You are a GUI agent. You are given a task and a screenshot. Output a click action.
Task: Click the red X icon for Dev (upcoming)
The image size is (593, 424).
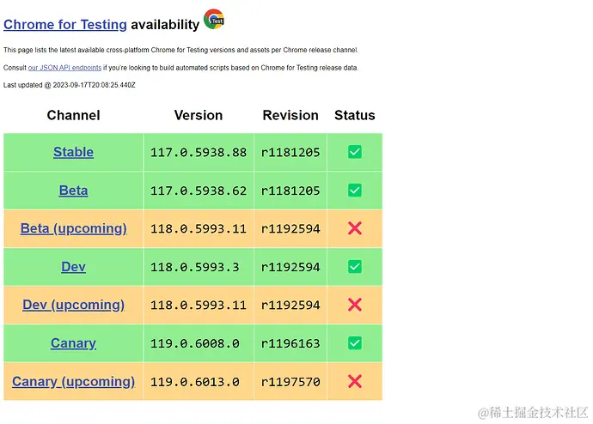[x=355, y=305]
